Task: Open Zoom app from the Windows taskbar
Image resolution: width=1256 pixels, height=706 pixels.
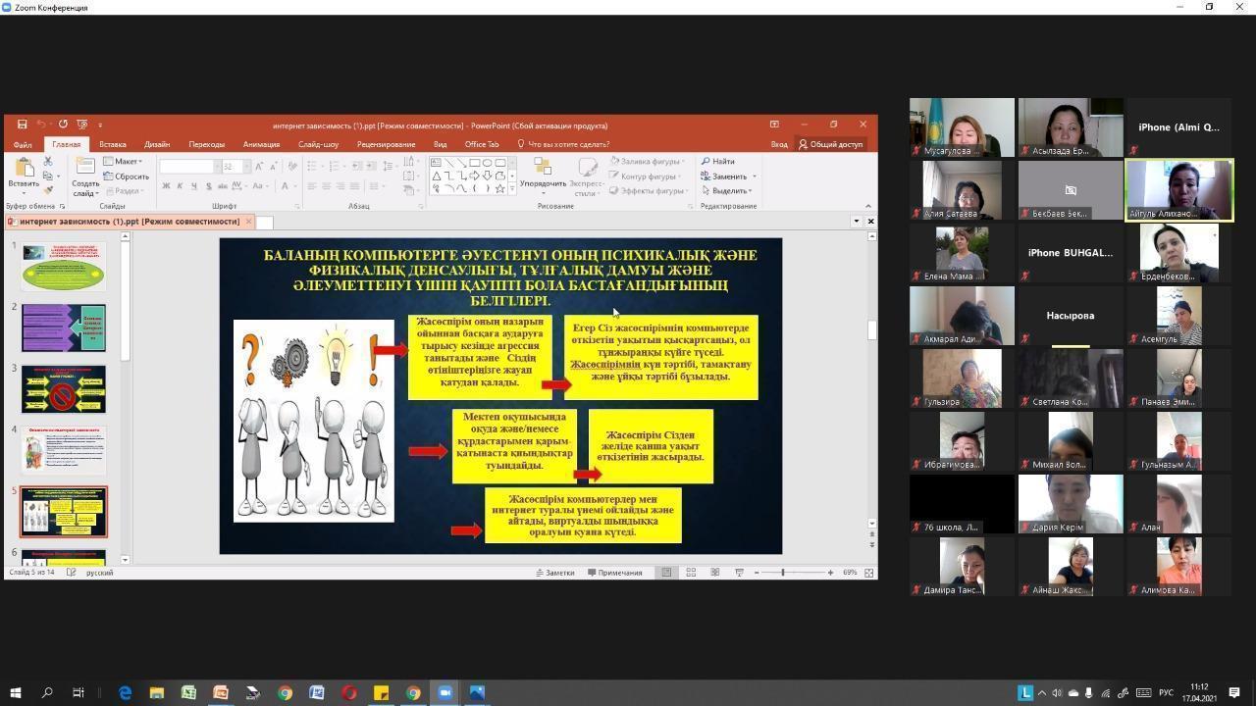Action: 445,692
